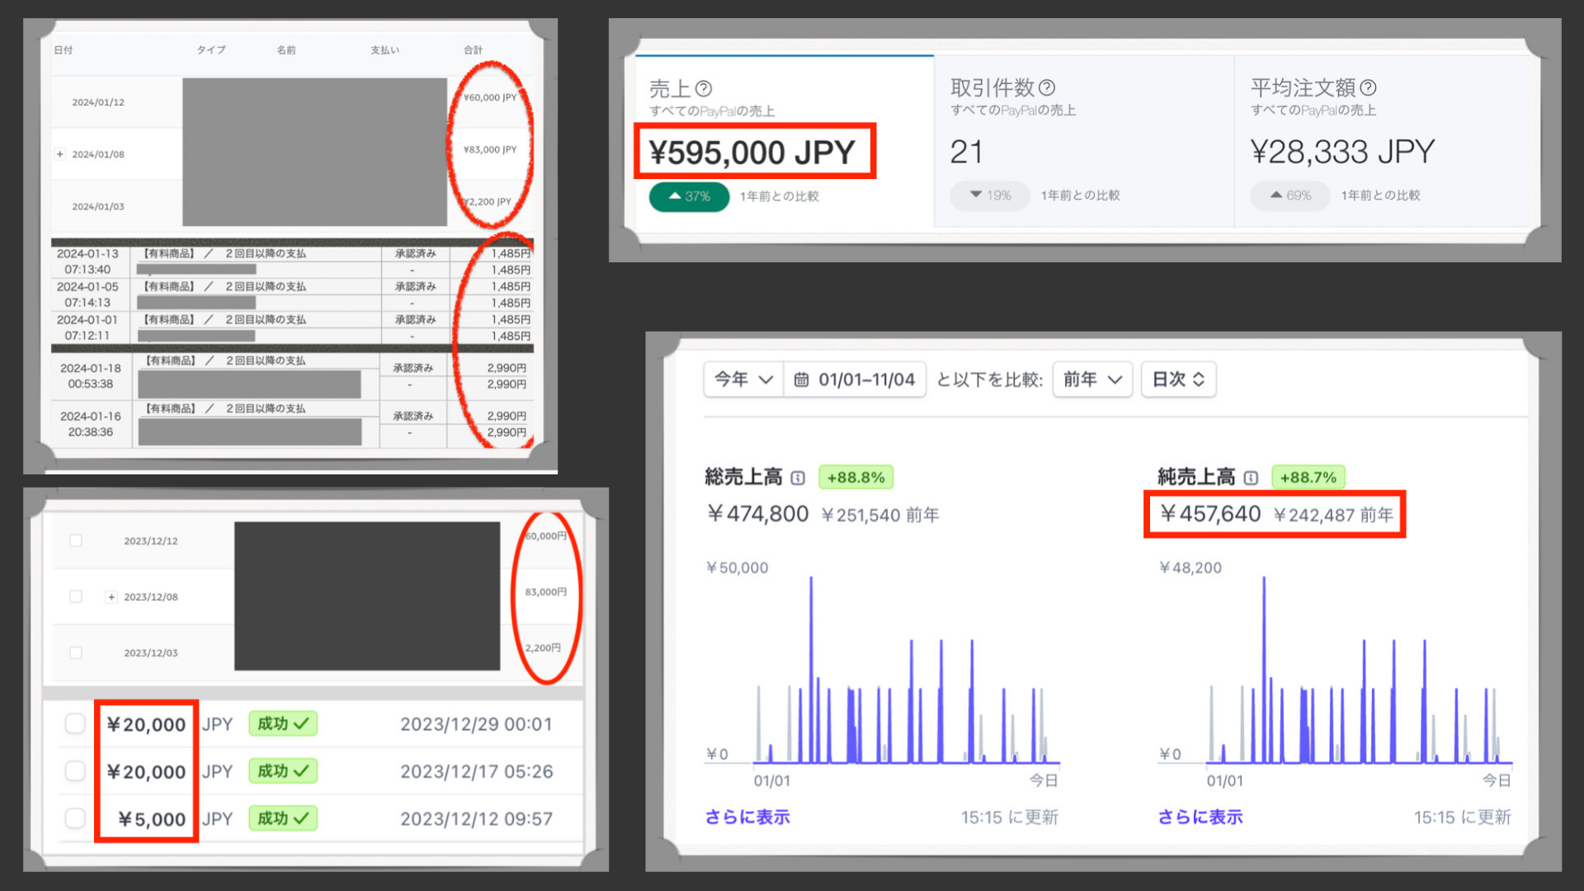Click the 37% increase green badge
1584x891 pixels.
coord(689,196)
